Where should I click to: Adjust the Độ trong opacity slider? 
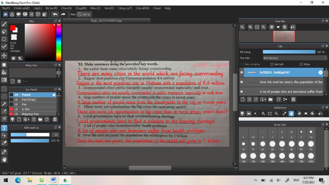pos(289,52)
